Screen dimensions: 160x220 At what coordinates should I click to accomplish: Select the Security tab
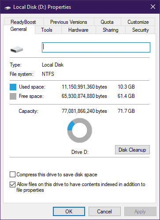click(x=140, y=30)
